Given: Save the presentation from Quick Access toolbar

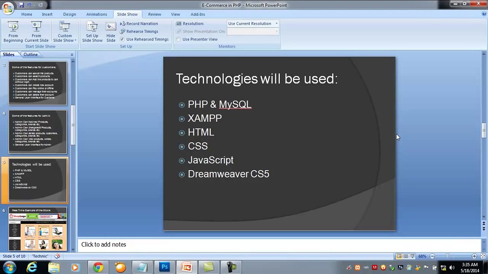Looking at the screenshot, I should pos(21,5).
